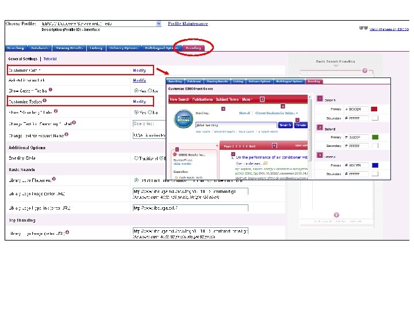Click the Search button in preview
The width and height of the screenshot is (414, 310).
(x=285, y=125)
